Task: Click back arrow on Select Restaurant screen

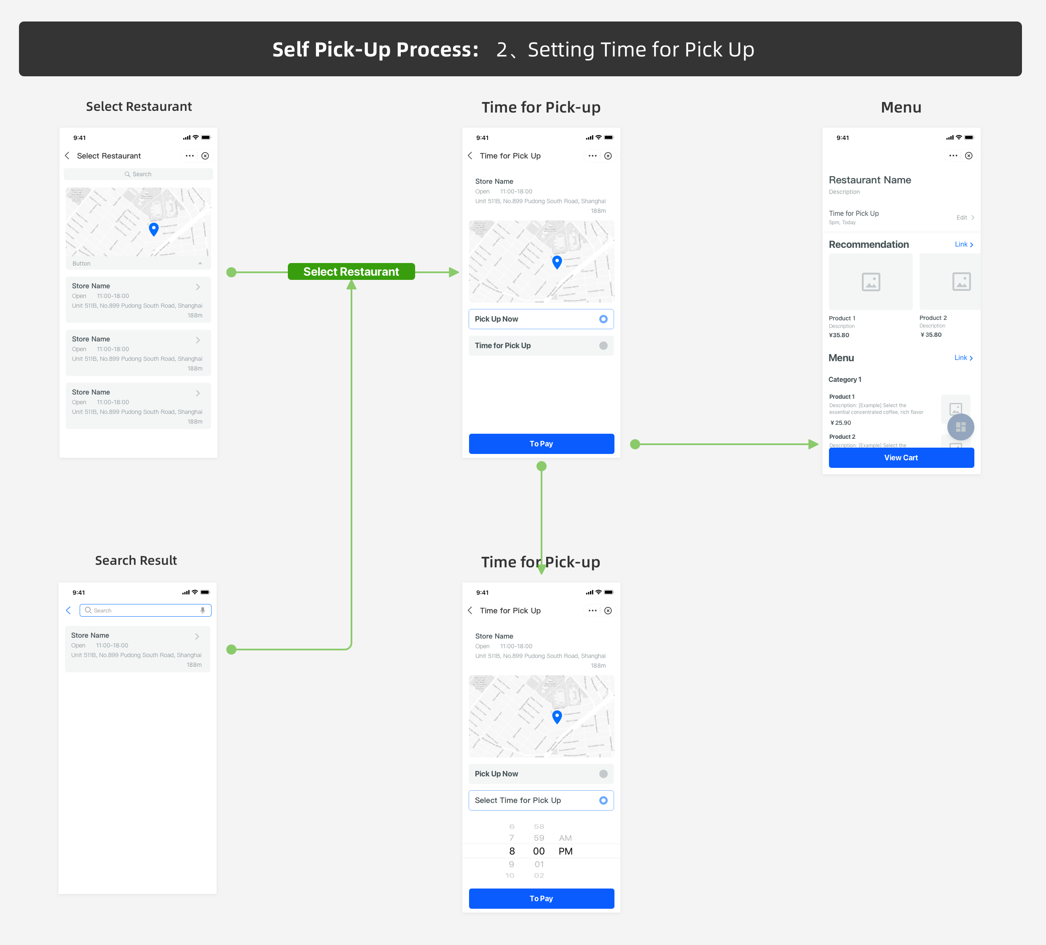Action: (x=67, y=156)
